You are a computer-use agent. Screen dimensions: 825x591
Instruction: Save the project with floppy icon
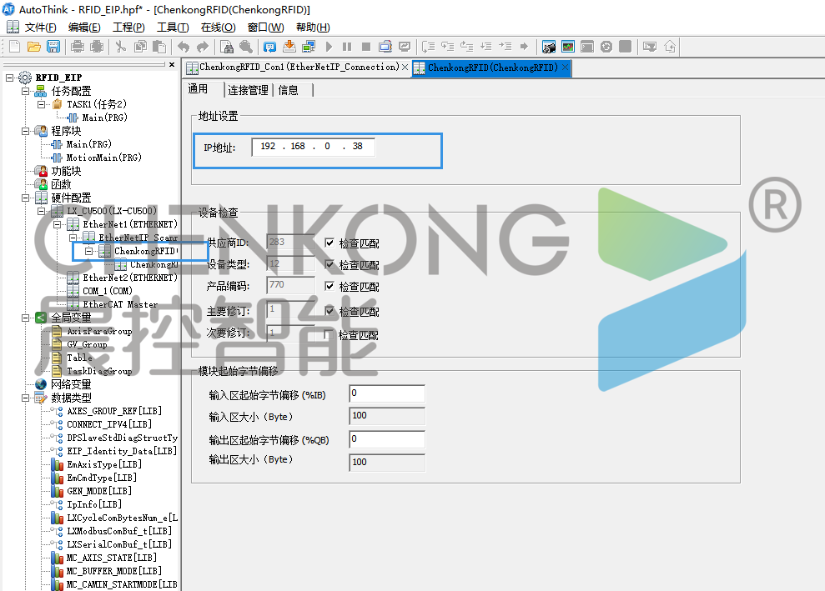pos(53,47)
